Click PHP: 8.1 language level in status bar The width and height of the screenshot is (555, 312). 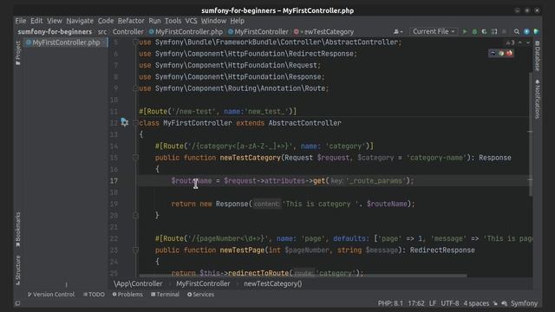(390, 303)
